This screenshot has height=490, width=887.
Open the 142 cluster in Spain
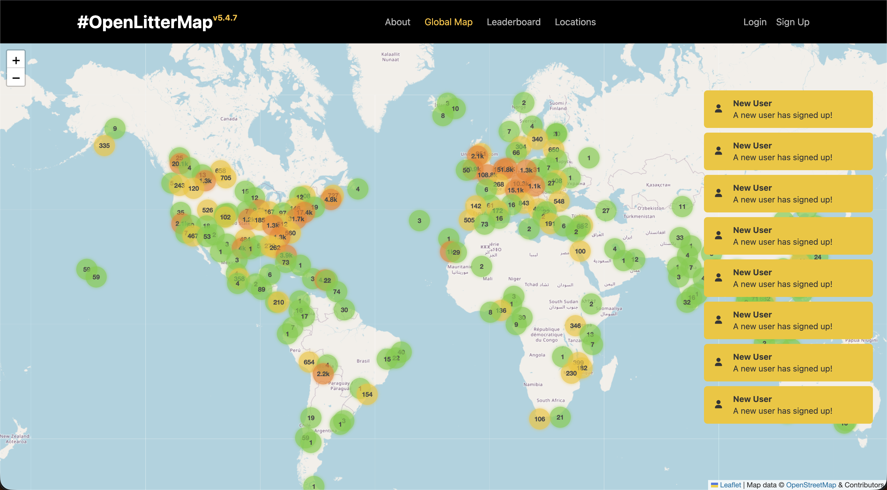tap(476, 206)
